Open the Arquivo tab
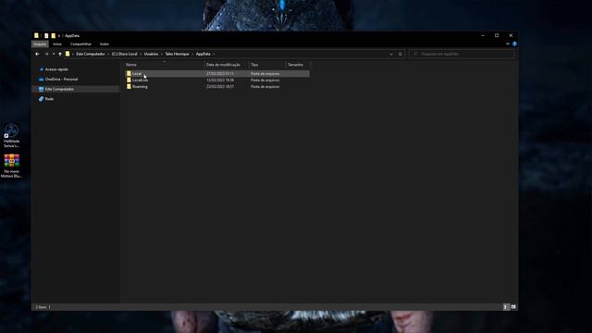This screenshot has width=592, height=333. point(40,44)
